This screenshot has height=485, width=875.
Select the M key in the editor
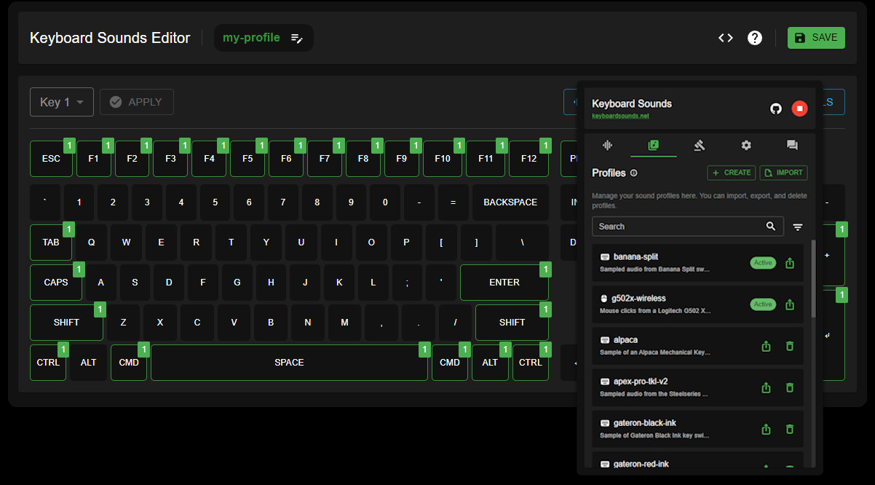344,323
